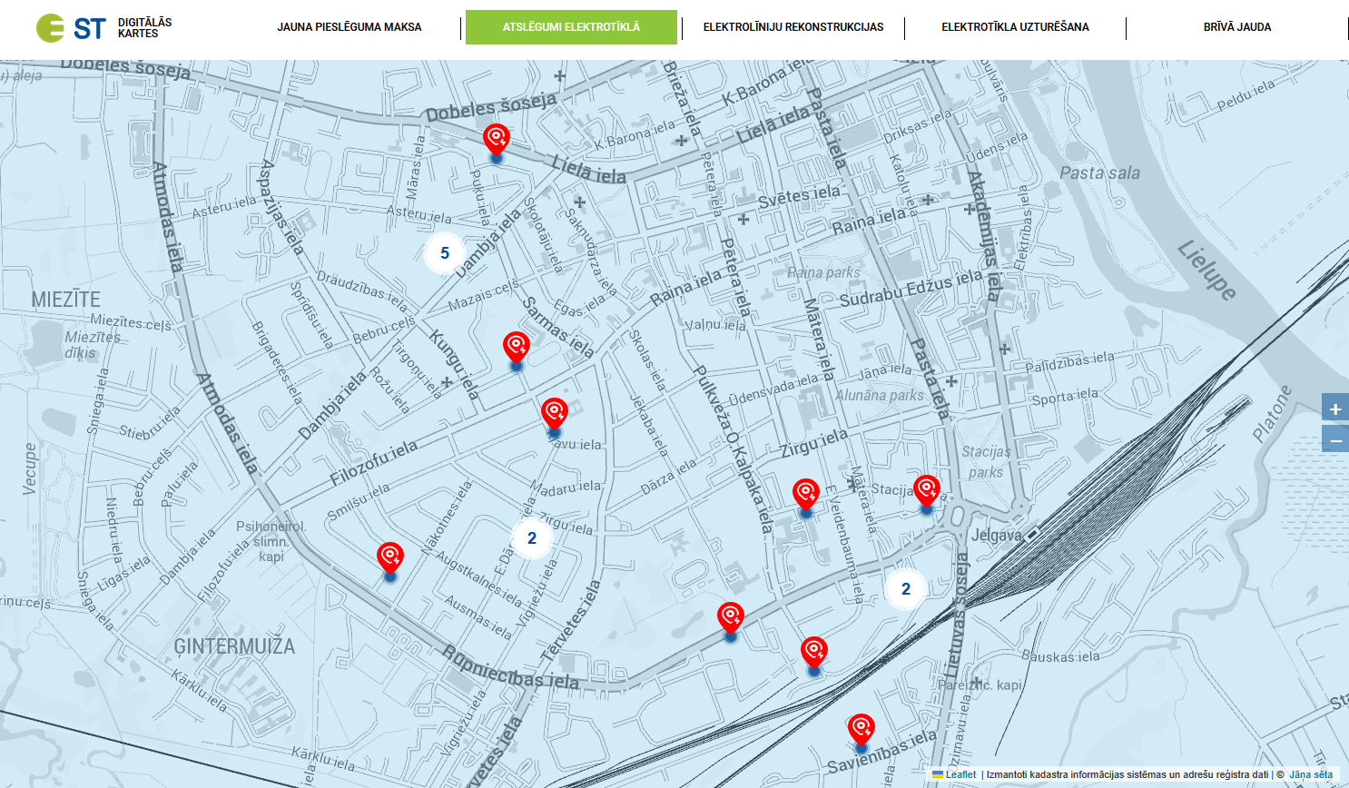Zoom in the map with plus button
Screen dimensions: 1349x788
pyautogui.click(x=1334, y=409)
